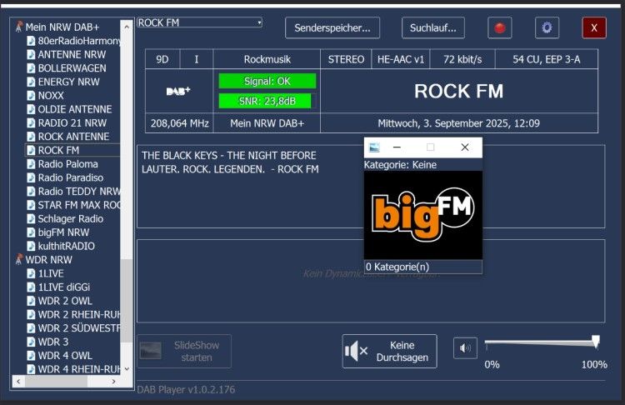Screen dimensions: 625x405
Task: Click the speaker mute icon
Action: tap(465, 348)
